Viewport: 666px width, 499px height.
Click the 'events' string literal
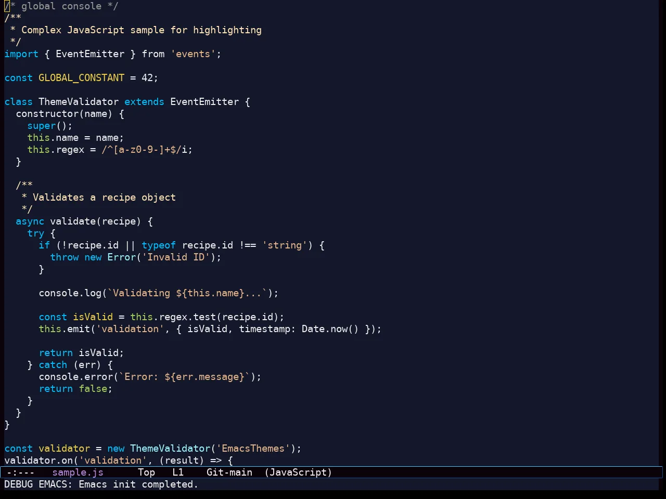coord(193,54)
